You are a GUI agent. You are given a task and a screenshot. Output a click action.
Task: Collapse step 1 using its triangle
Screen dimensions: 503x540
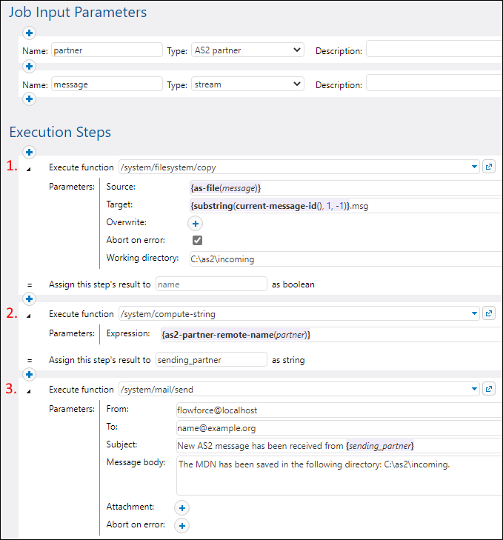[x=30, y=168]
